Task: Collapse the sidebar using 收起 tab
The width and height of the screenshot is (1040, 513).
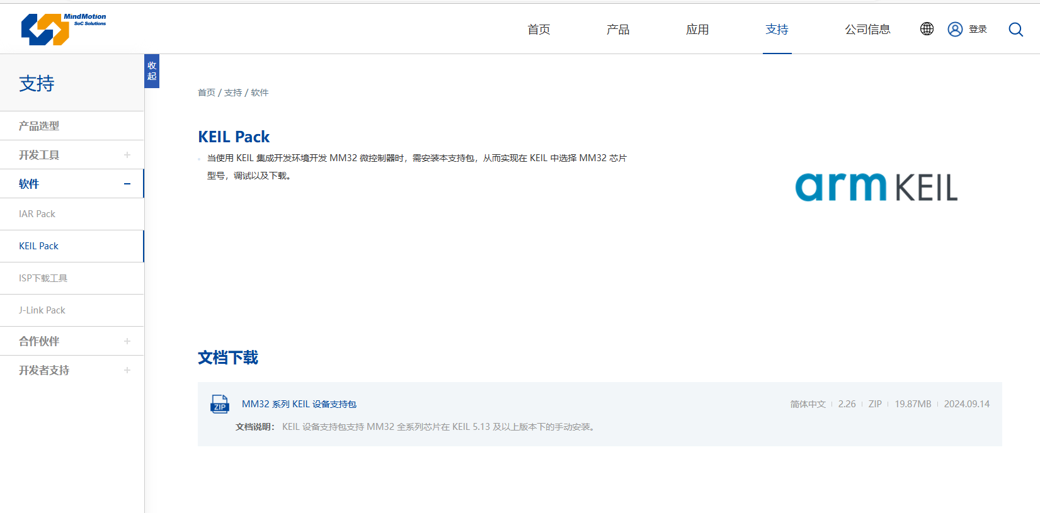Action: 152,71
